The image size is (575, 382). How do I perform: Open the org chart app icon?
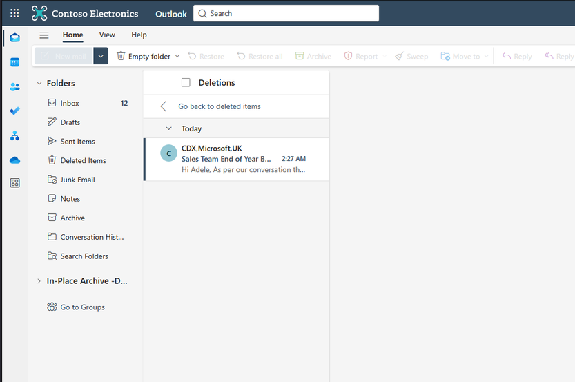(x=15, y=136)
